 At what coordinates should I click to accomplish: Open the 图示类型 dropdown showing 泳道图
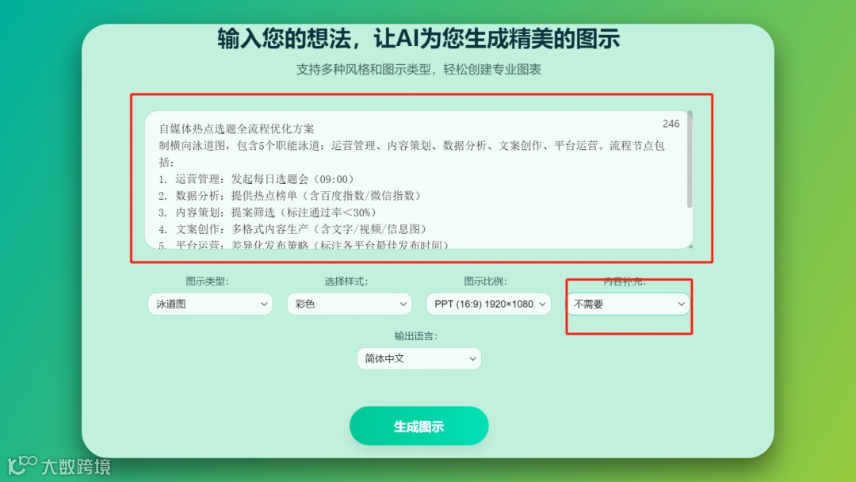[210, 304]
